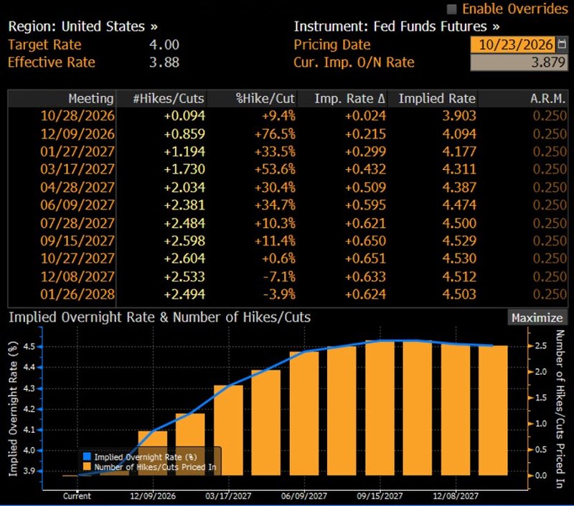Screen dimensions: 574x506
Task: Click implied rate change +0.432
Action: tap(365, 169)
